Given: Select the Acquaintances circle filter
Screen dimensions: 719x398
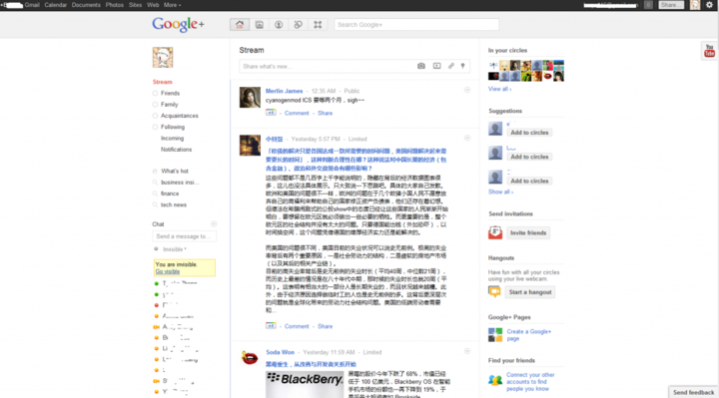Looking at the screenshot, I should coord(175,116).
